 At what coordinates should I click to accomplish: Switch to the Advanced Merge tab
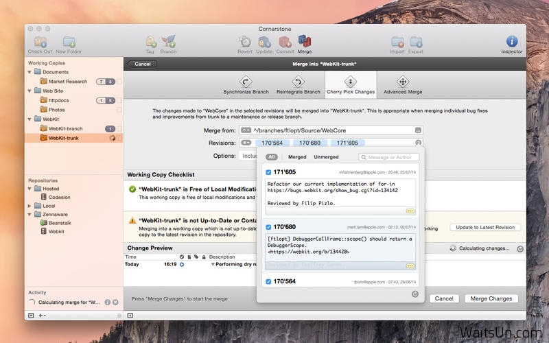[403, 85]
